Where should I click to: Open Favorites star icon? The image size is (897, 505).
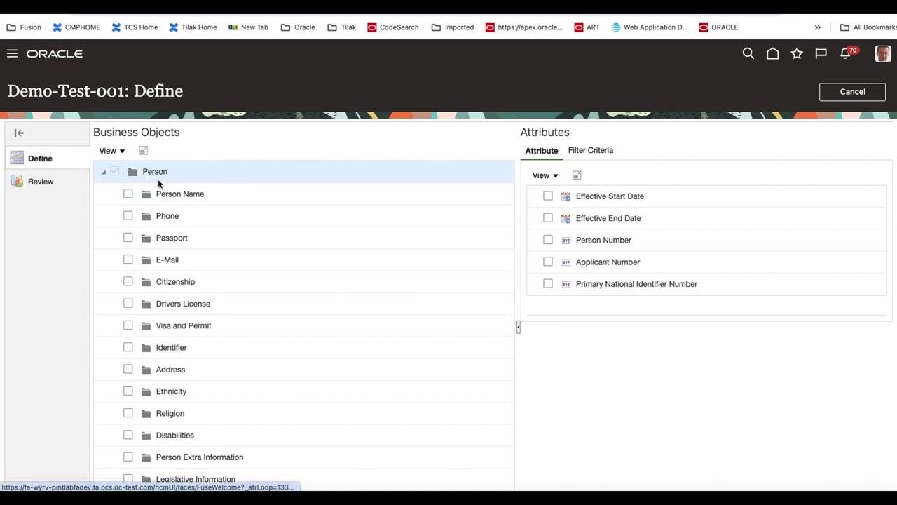point(797,53)
